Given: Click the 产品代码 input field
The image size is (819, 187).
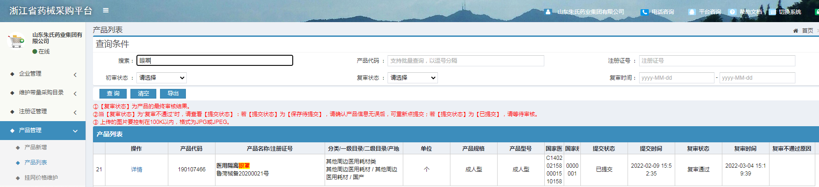Looking at the screenshot, I should [x=465, y=61].
